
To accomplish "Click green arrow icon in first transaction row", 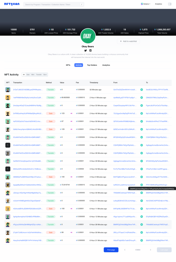I will (x=141, y=90).
